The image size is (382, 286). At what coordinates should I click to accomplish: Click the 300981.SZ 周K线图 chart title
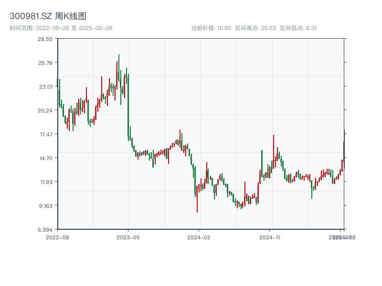48,16
